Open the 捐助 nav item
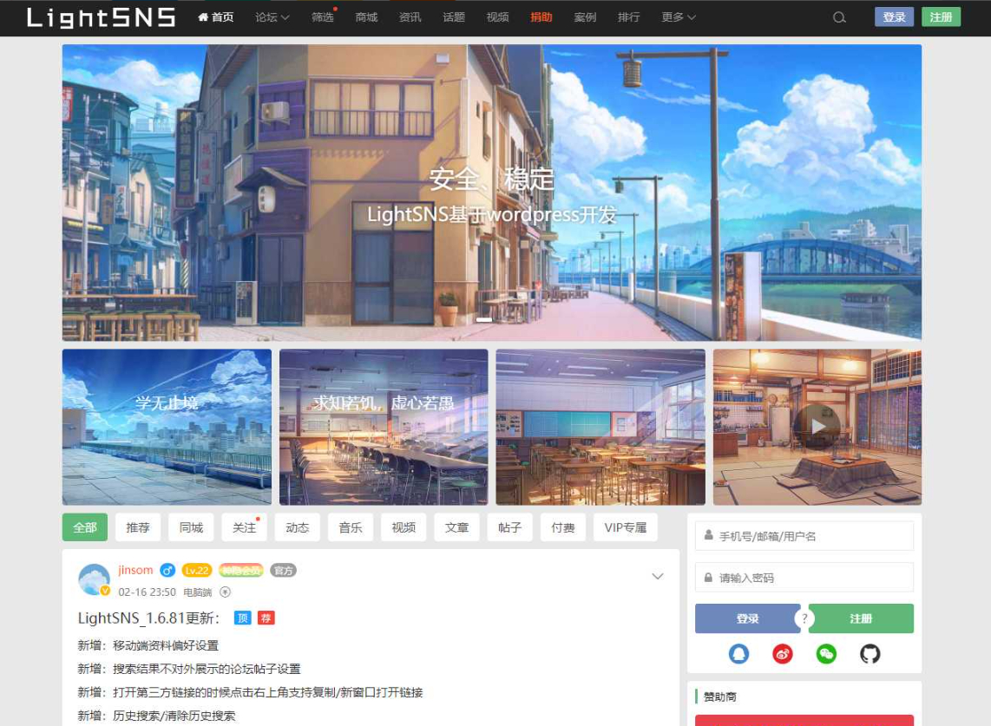 (x=541, y=17)
